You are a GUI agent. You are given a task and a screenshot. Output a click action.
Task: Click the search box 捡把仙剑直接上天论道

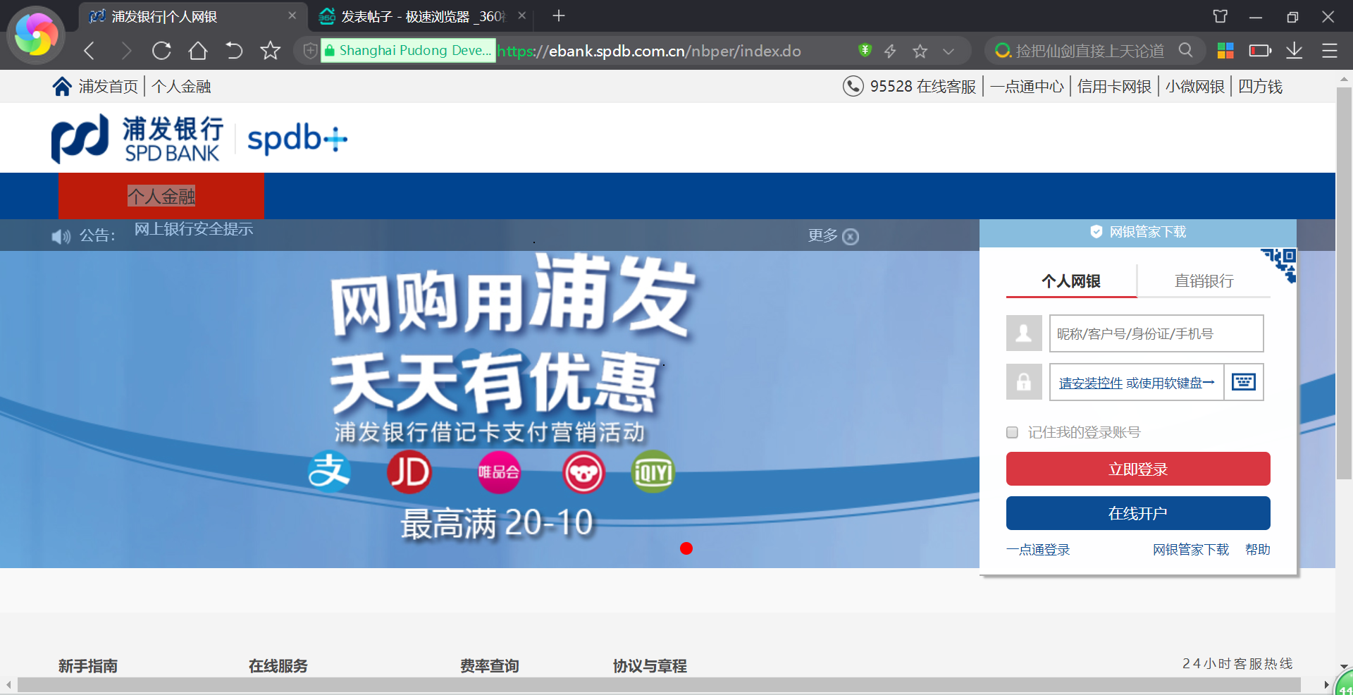1089,51
